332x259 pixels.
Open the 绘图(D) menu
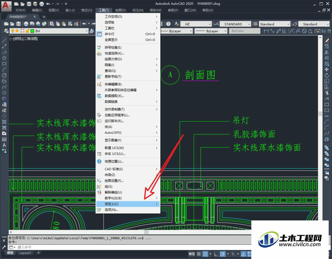(x=121, y=10)
